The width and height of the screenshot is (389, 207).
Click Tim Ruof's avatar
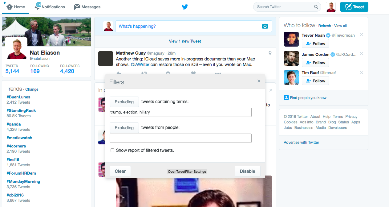(x=291, y=77)
